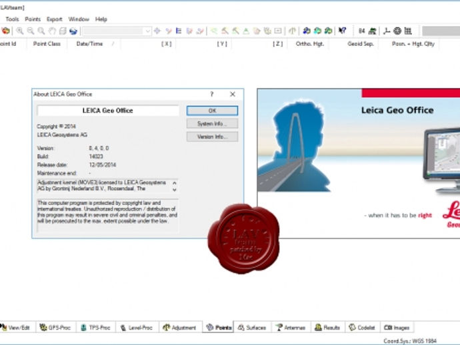This screenshot has width=460, height=345.
Task: Click the plain magnifier icon right of zoom out
Action: pyautogui.click(x=41, y=31)
